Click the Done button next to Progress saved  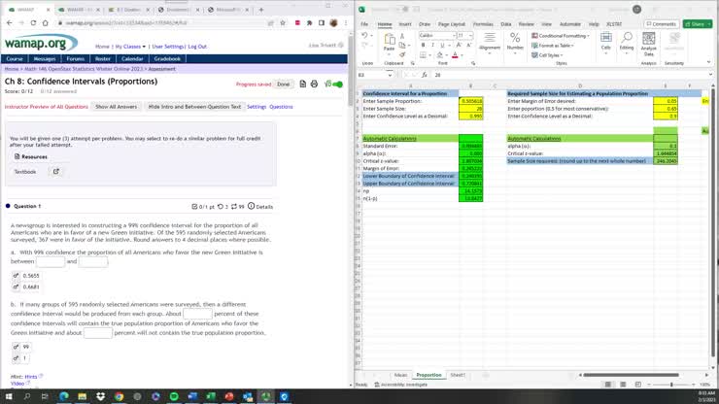coord(283,84)
